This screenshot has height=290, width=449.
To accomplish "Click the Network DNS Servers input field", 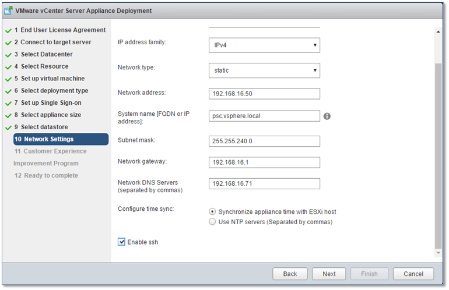I will tap(264, 183).
